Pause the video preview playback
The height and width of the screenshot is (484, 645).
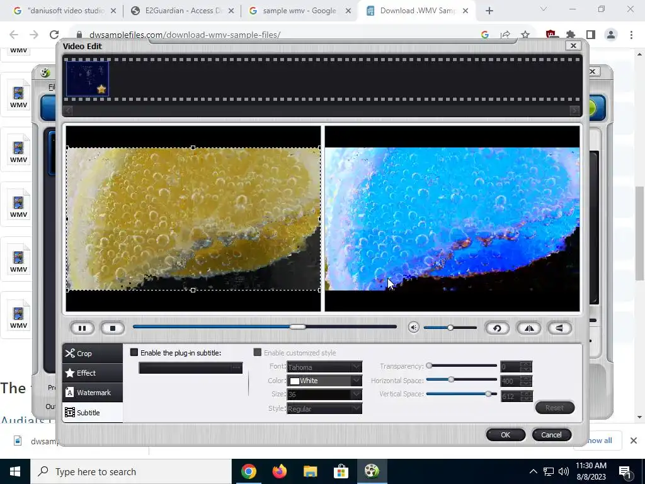83,328
